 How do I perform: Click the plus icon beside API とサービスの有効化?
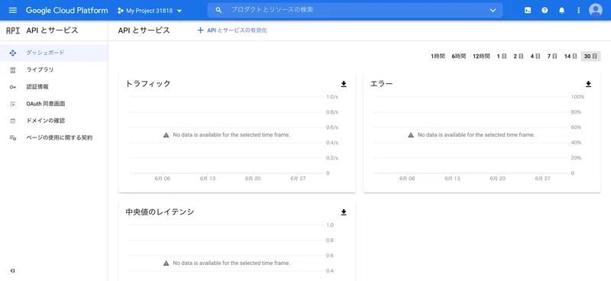[200, 31]
